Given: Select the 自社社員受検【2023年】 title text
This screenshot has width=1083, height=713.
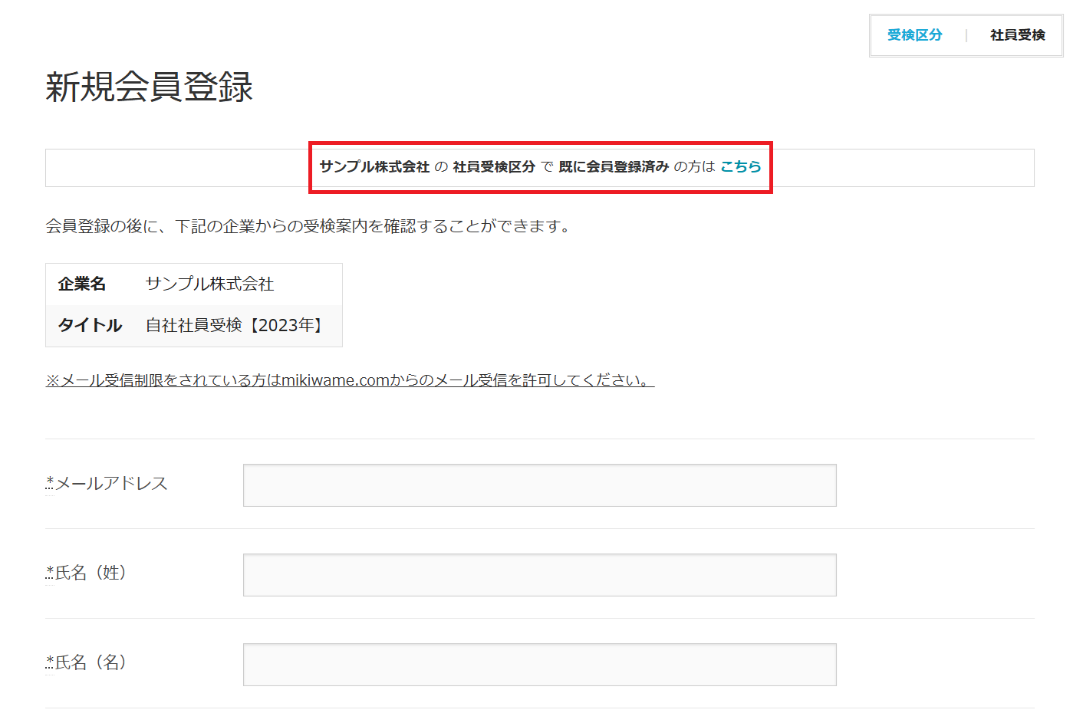Looking at the screenshot, I should click(234, 325).
